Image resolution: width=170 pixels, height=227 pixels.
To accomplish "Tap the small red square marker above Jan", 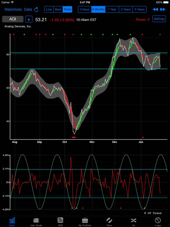I will (143, 137).
